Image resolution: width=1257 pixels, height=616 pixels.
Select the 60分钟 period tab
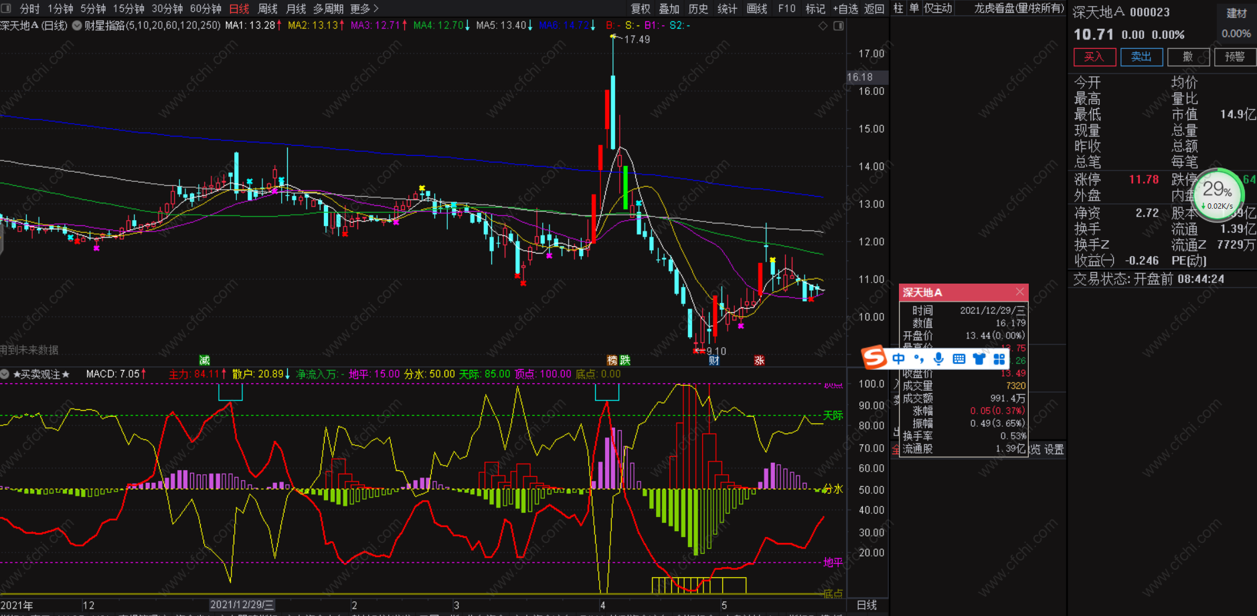click(x=205, y=9)
